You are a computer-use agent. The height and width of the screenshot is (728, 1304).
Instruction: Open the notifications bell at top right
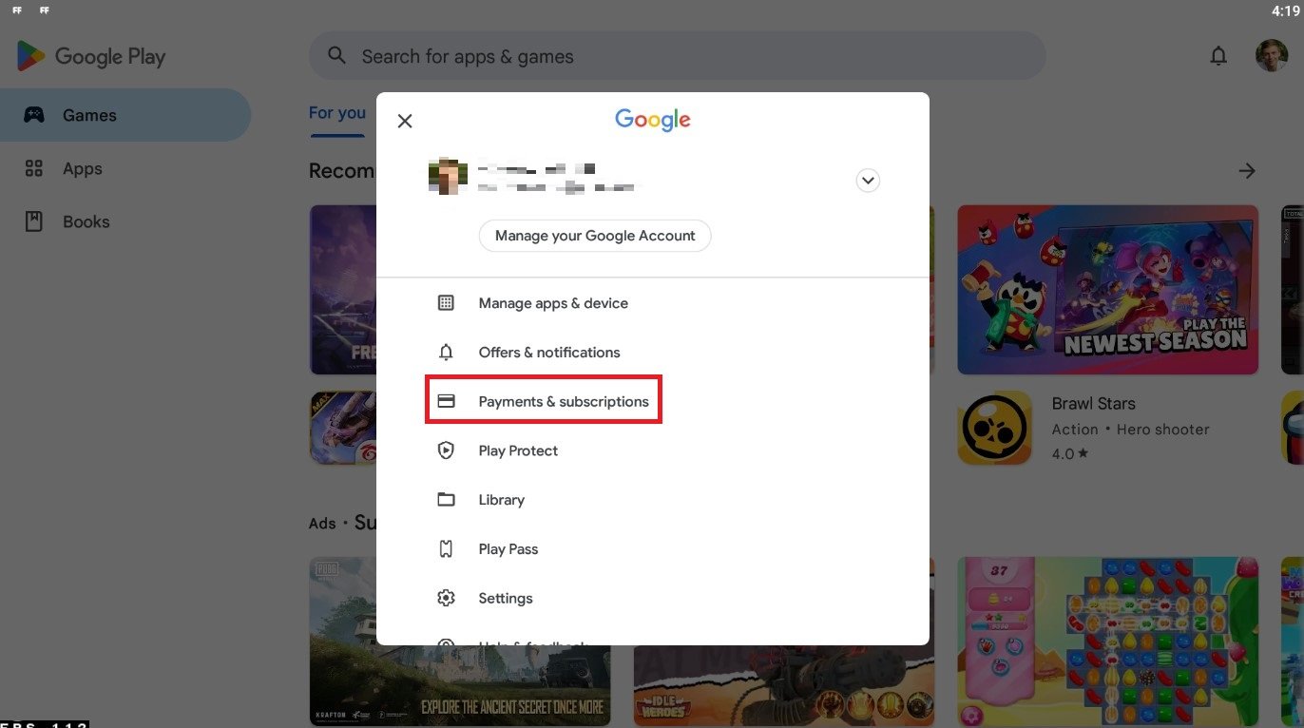tap(1218, 57)
